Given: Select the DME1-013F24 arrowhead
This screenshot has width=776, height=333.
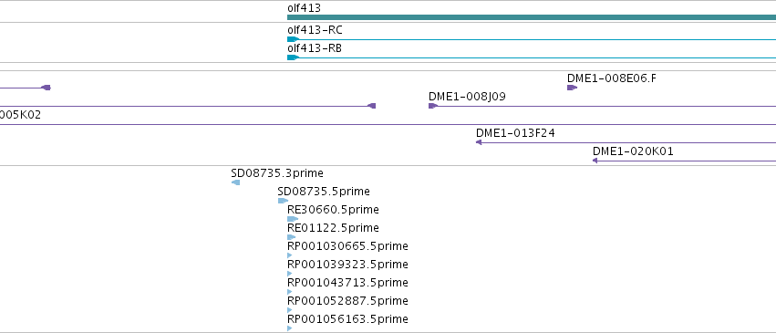Looking at the screenshot, I should (479, 142).
